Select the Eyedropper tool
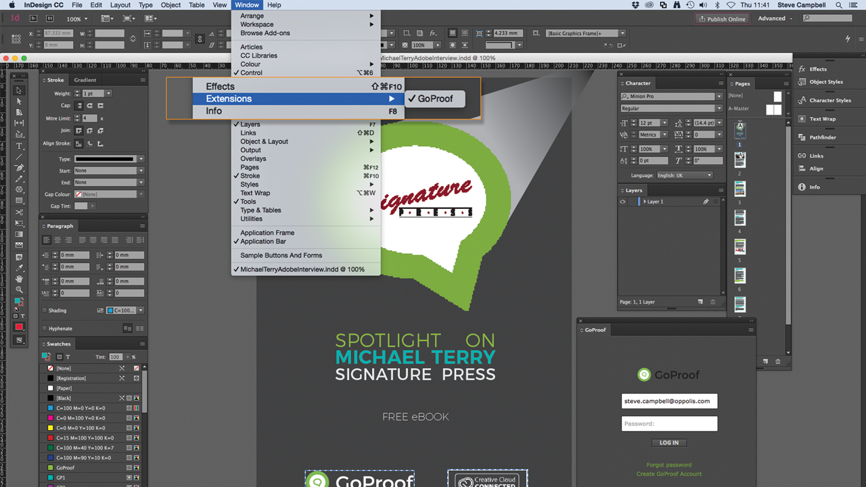Viewport: 866px width, 487px height. pos(19,268)
